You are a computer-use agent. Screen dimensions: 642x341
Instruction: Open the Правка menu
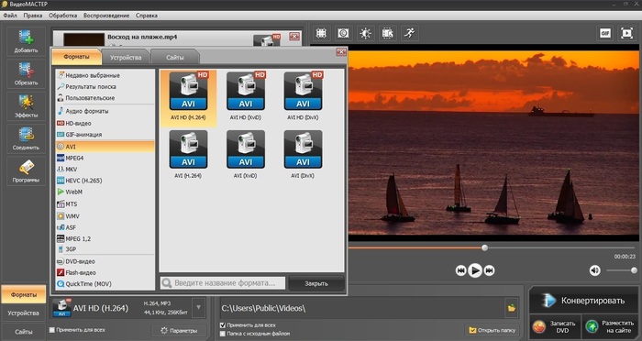(x=33, y=16)
